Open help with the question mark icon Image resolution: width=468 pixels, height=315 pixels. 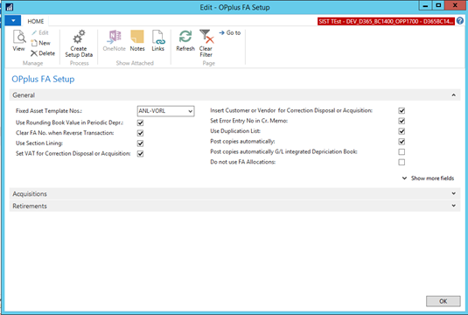[x=460, y=21]
